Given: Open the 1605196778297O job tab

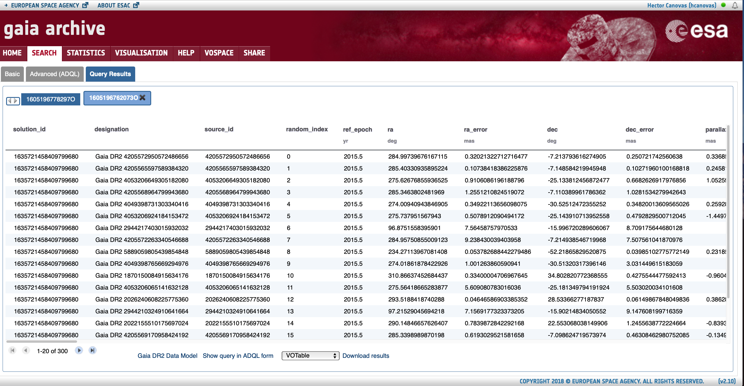Looking at the screenshot, I should [51, 99].
